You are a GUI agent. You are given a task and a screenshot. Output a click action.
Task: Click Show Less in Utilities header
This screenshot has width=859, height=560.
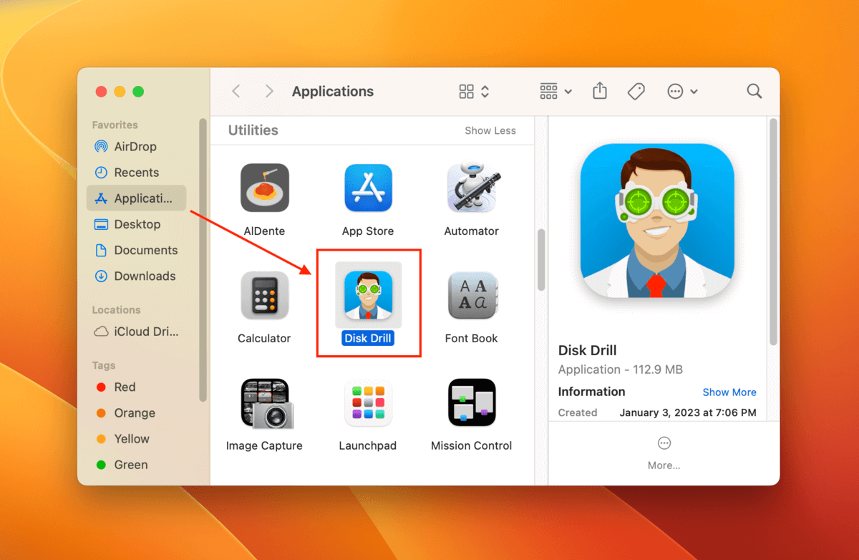[490, 130]
